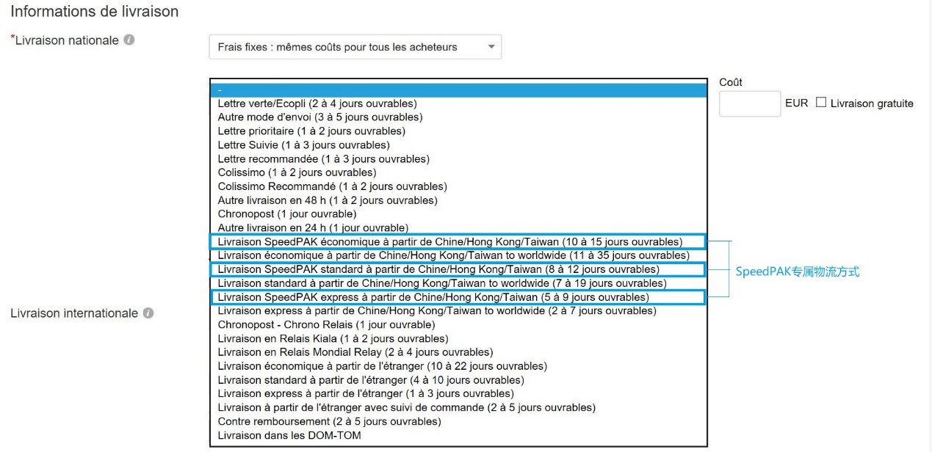Select Livraison économique China to worldwide option
The width and height of the screenshot is (932, 452).
458,255
